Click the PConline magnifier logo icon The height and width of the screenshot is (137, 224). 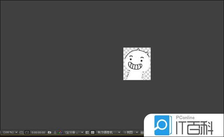pos(163,125)
